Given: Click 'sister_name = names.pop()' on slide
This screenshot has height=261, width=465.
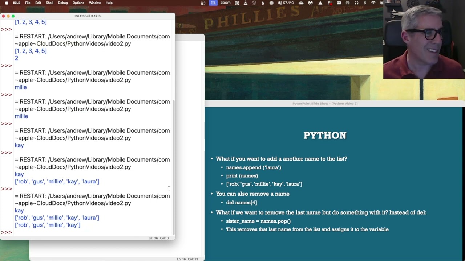Looking at the screenshot, I should click(258, 221).
